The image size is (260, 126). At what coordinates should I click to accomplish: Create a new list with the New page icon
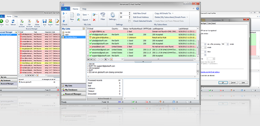72,15
